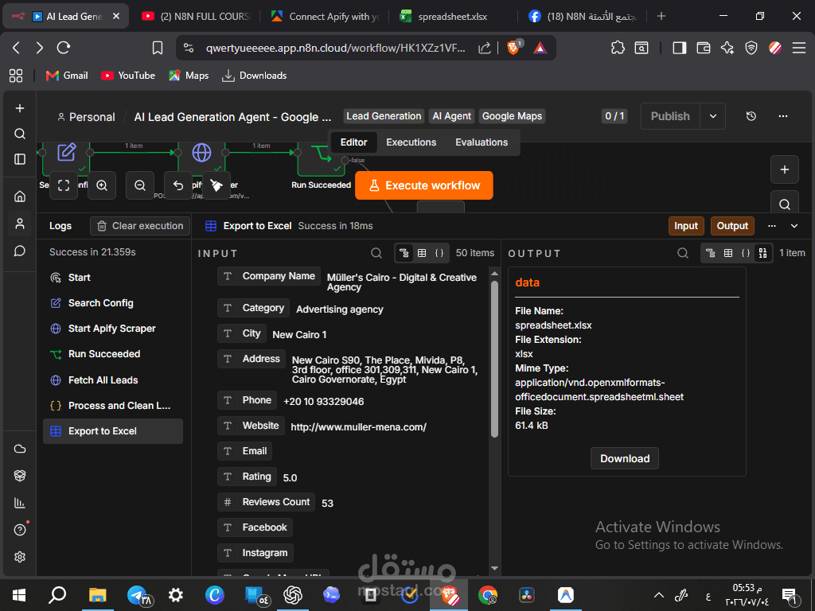Select Run Succeeded log entry
The height and width of the screenshot is (611, 815).
point(113,354)
